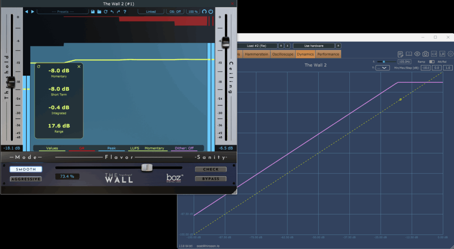Click the Dither: Off setting

tap(184, 148)
